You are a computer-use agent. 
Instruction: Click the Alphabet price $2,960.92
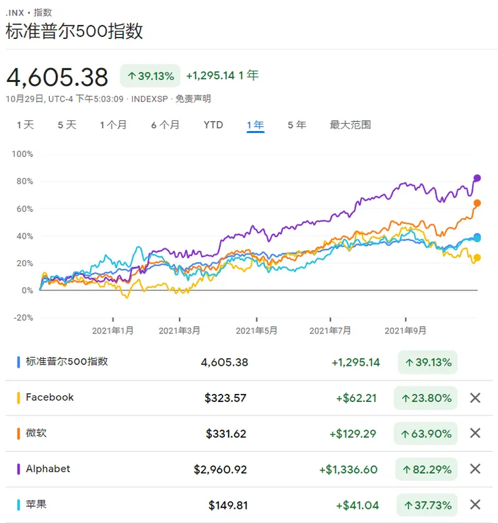[x=220, y=469]
